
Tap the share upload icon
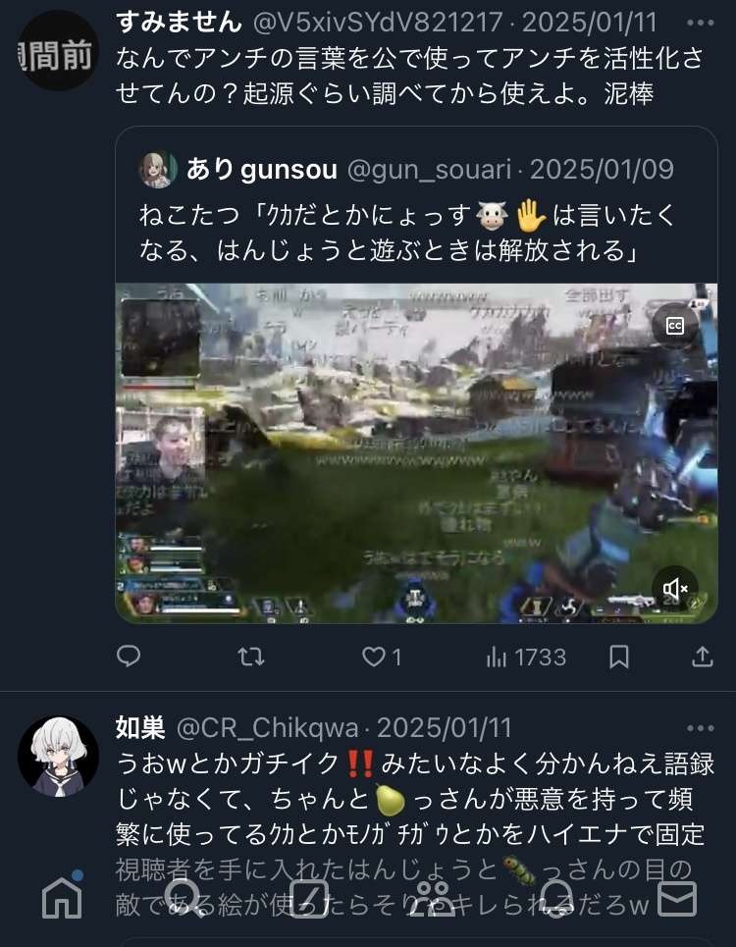coord(703,657)
